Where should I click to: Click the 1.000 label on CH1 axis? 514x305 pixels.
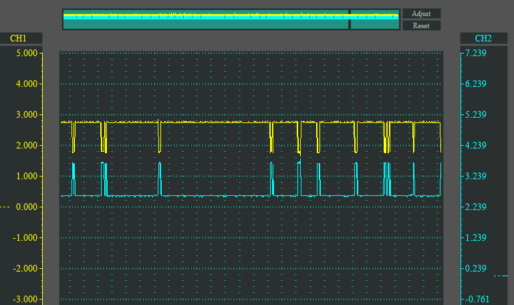[x=25, y=177]
